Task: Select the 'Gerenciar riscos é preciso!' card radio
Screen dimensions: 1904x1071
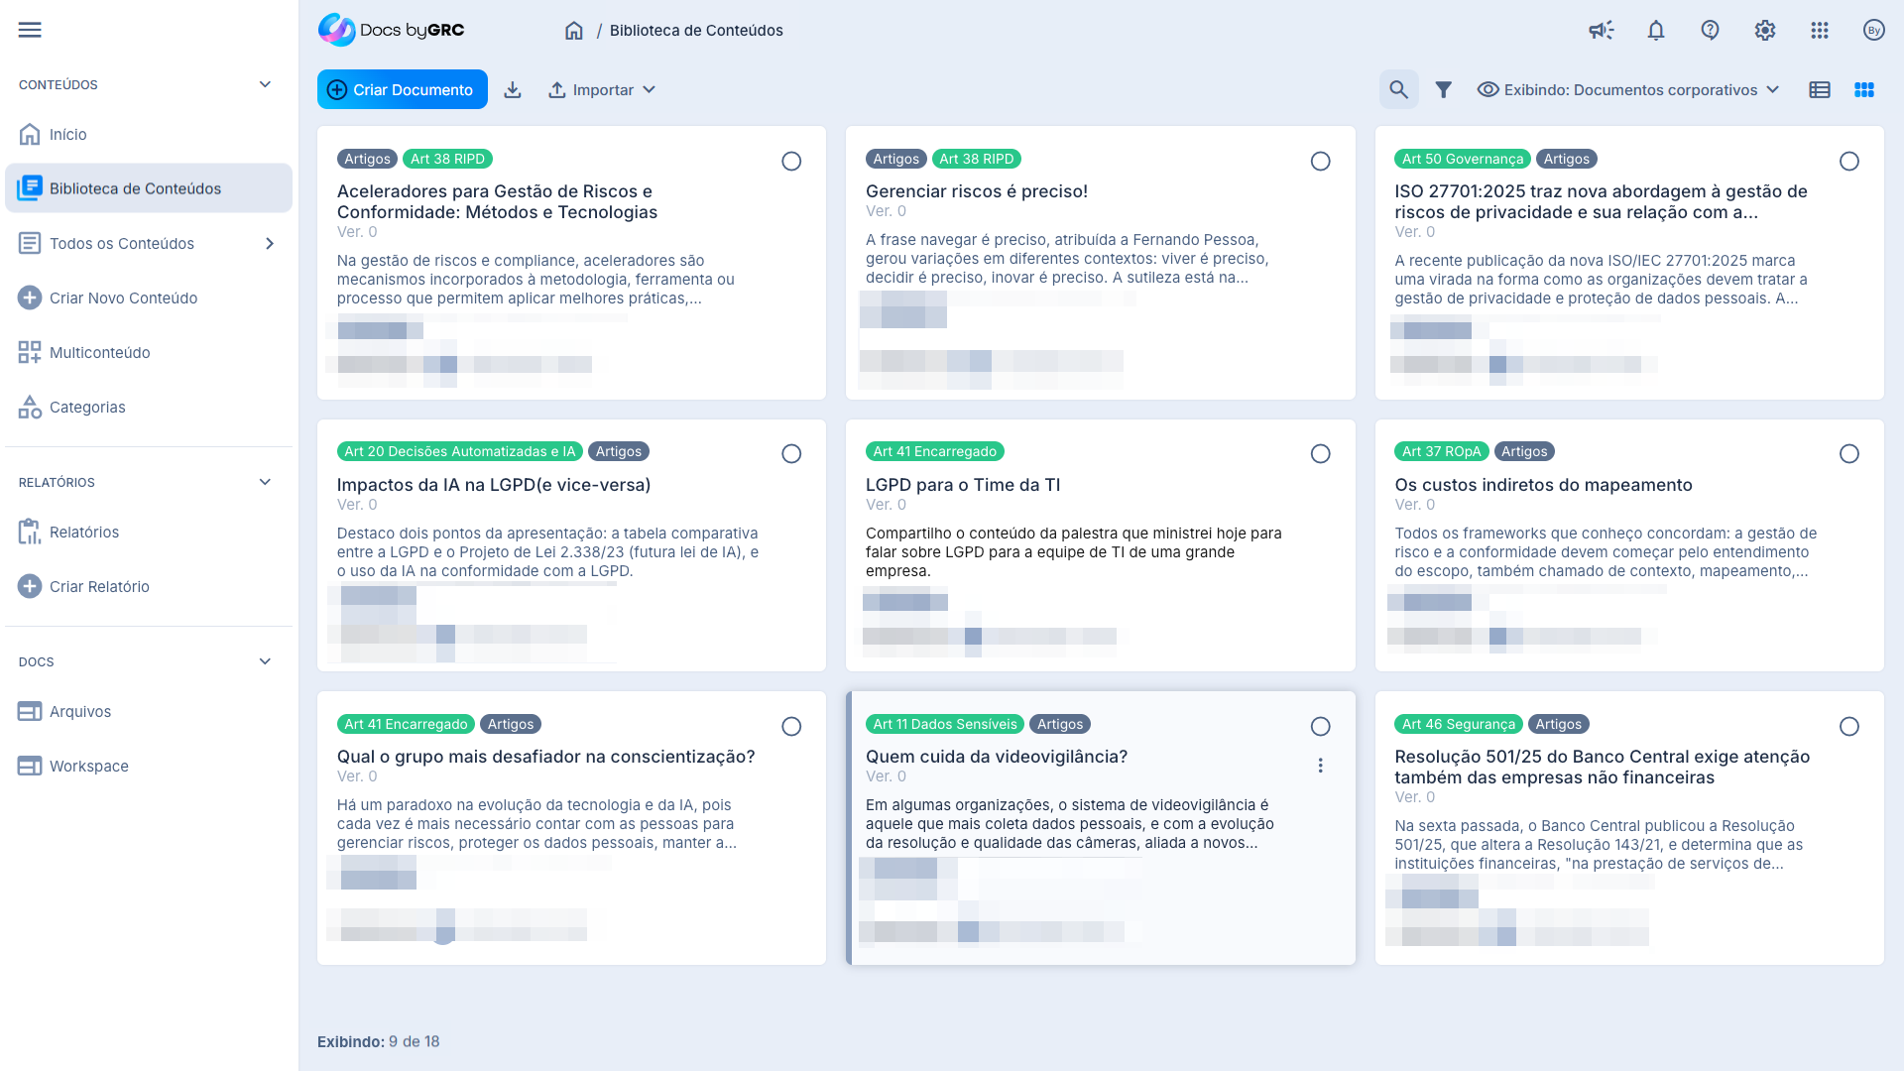Action: click(1320, 161)
